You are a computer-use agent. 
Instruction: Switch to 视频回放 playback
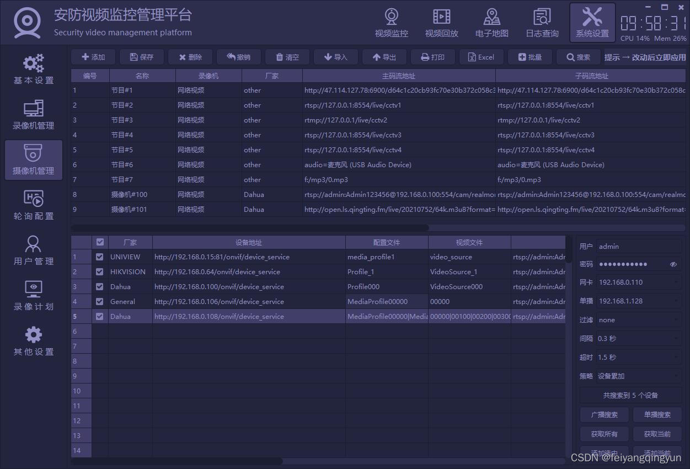click(441, 23)
